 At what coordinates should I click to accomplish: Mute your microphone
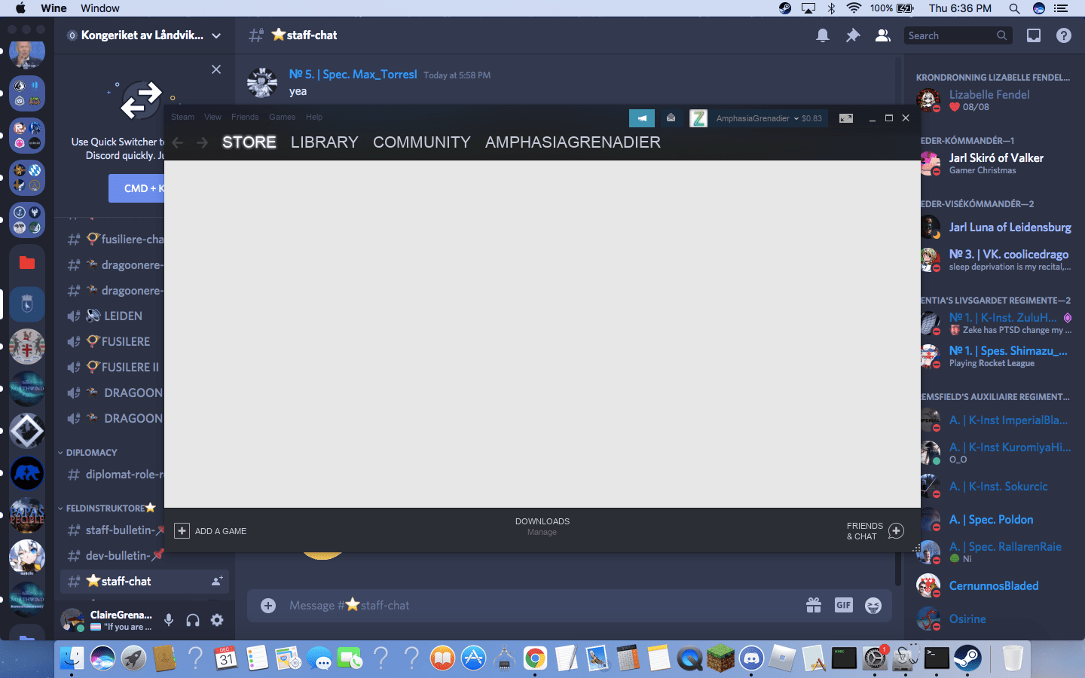168,620
